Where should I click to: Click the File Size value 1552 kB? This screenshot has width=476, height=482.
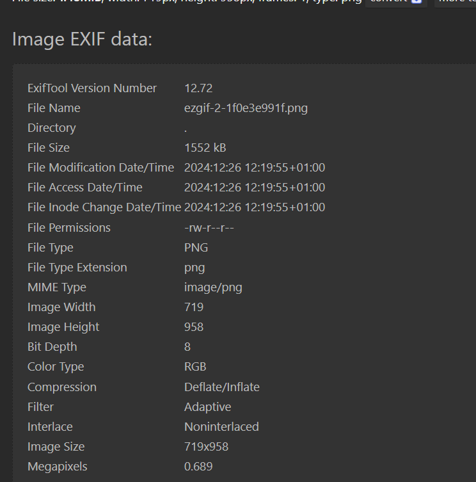pos(205,148)
